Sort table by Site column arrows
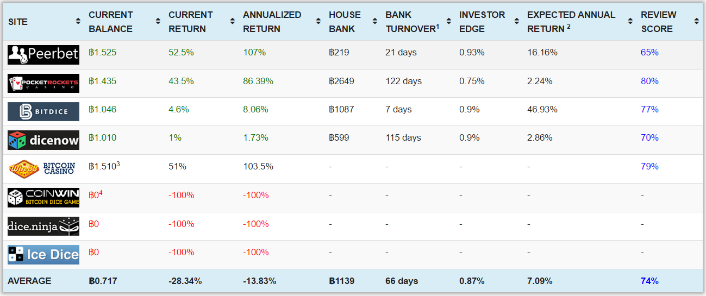This screenshot has width=706, height=296. coord(78,22)
